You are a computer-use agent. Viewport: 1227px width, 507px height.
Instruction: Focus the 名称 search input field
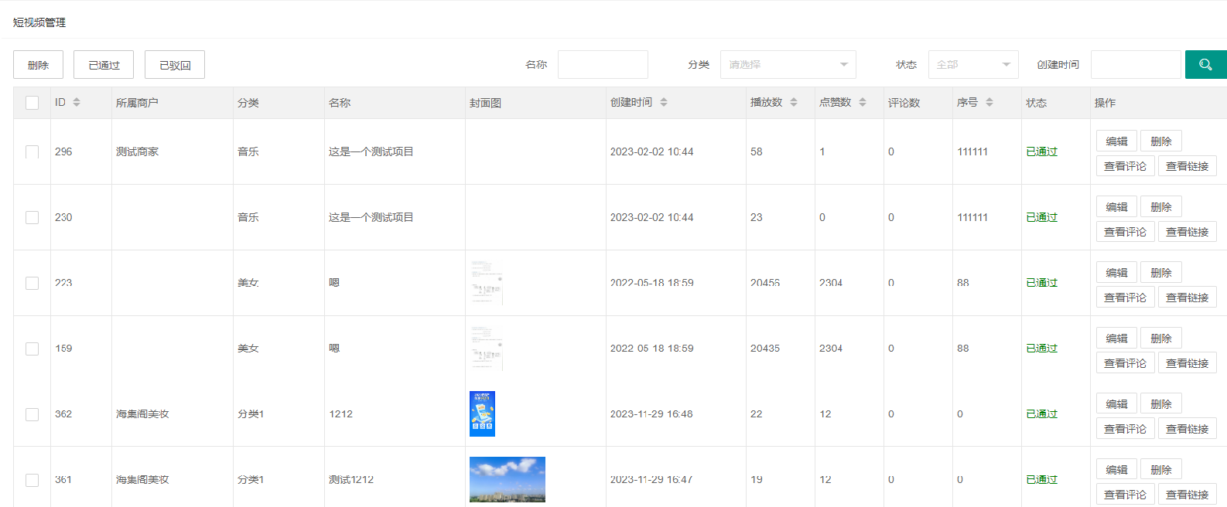click(603, 65)
